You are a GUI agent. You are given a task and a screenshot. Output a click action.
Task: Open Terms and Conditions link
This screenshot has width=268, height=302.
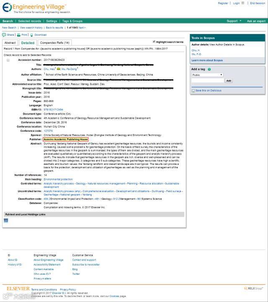[x=44, y=289]
